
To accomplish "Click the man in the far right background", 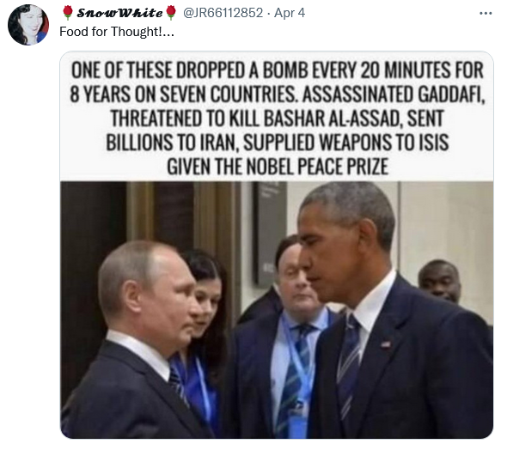I will click(439, 281).
